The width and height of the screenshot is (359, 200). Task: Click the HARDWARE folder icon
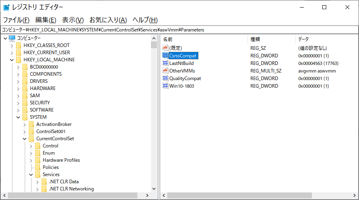25,88
